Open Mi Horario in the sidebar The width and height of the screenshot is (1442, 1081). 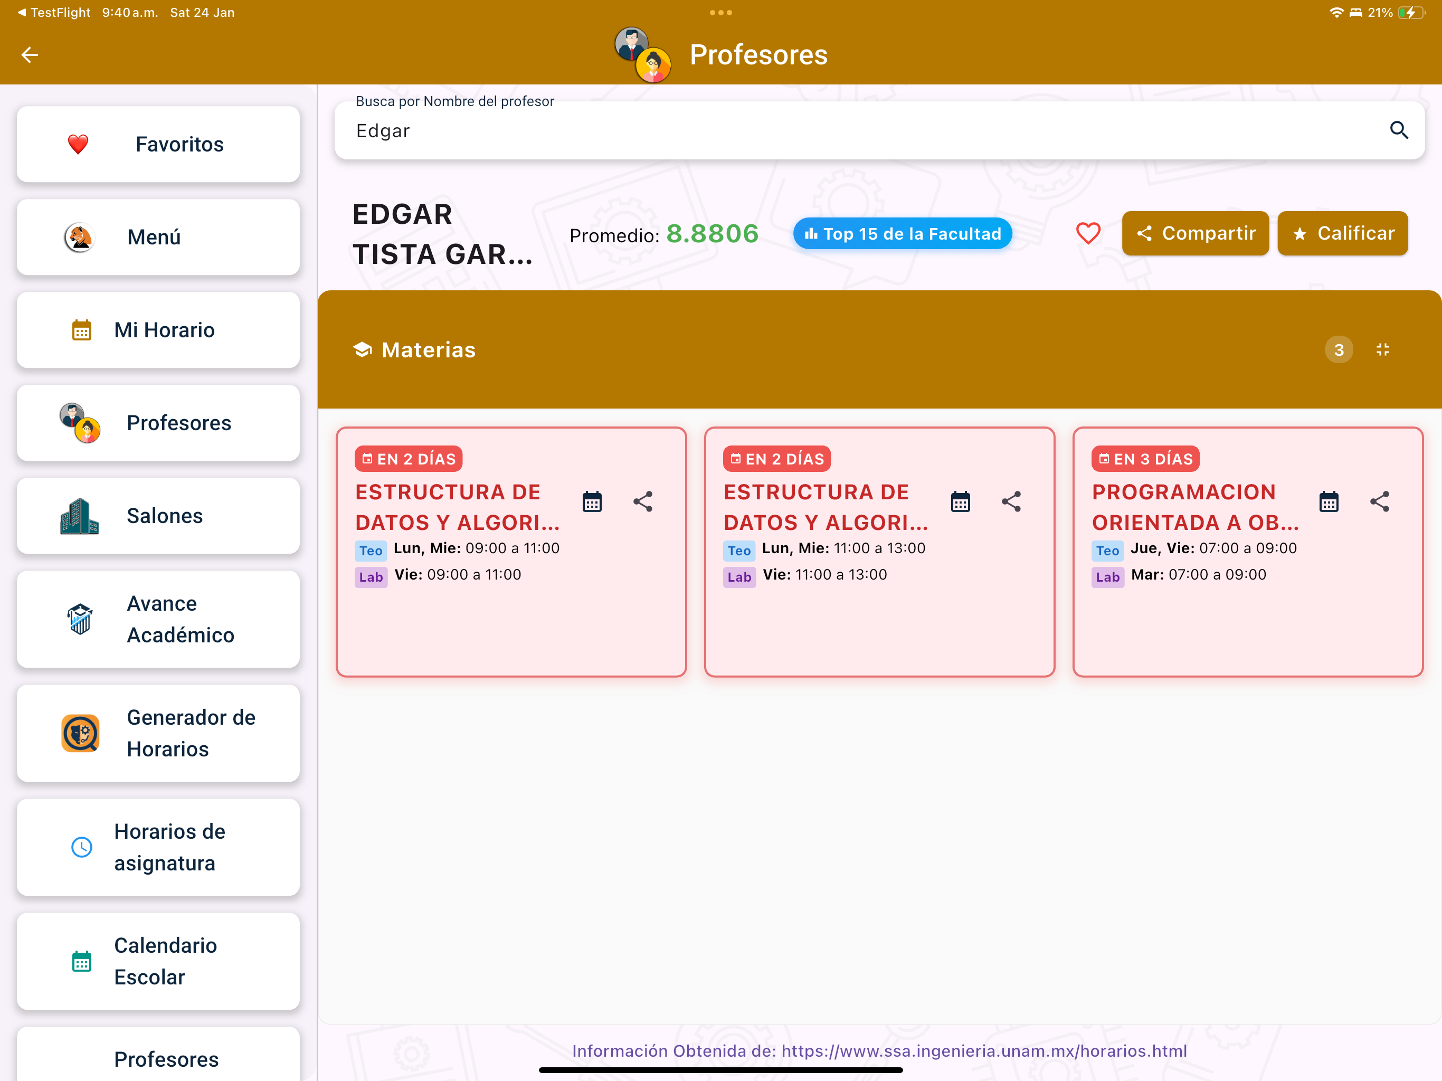coord(158,330)
